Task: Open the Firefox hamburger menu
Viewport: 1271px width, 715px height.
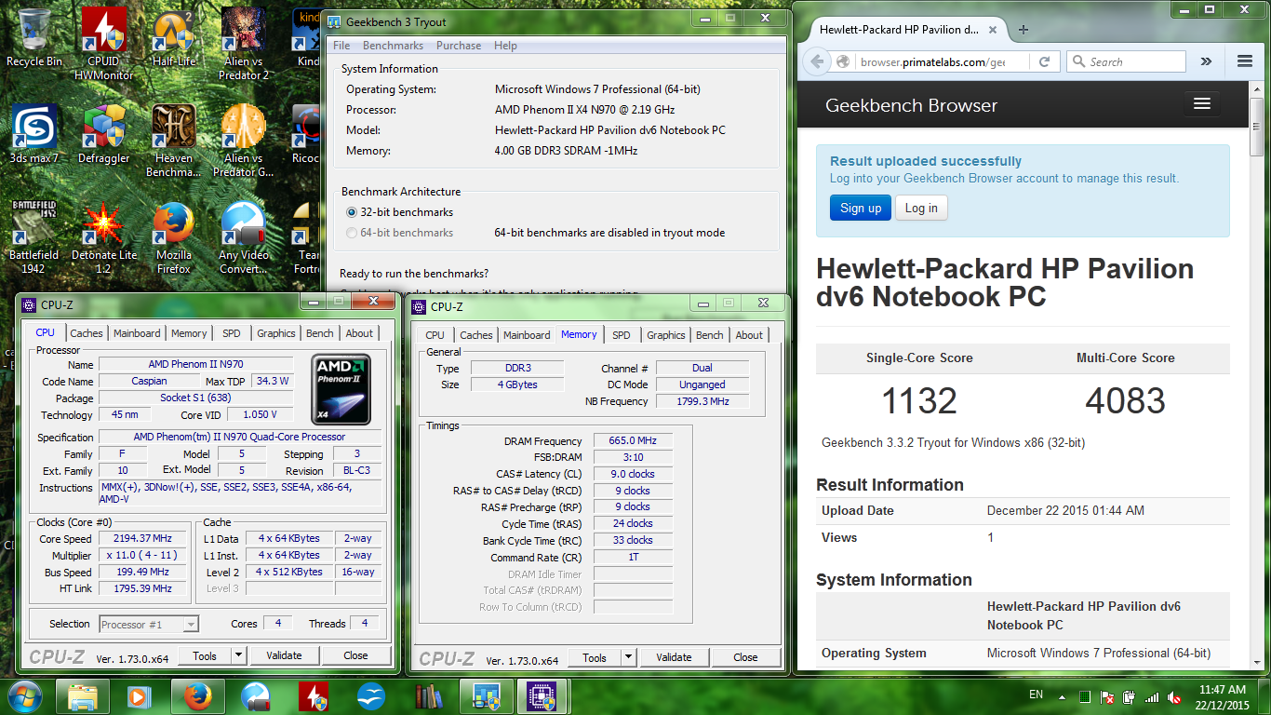Action: pyautogui.click(x=1245, y=61)
